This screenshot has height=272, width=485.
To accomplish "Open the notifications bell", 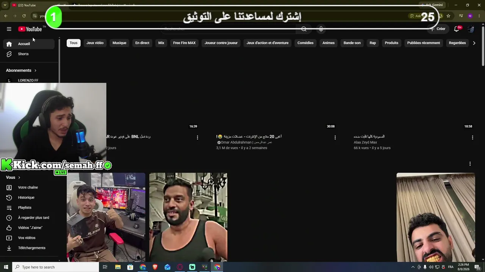I will (457, 29).
